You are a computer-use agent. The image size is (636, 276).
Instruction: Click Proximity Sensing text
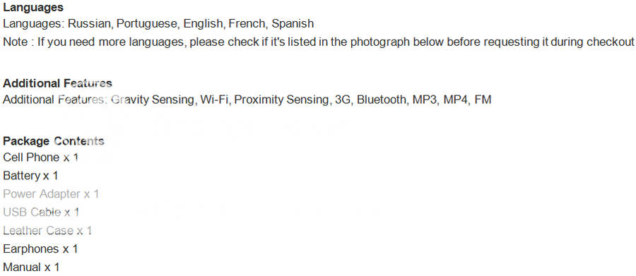282,100
